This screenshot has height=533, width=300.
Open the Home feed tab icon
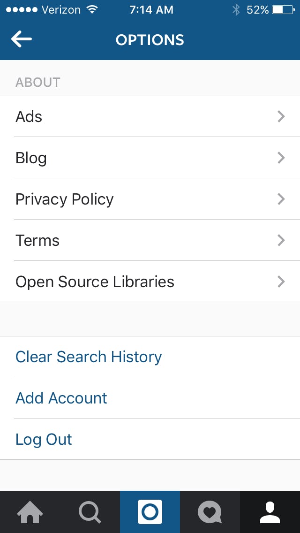click(30, 511)
